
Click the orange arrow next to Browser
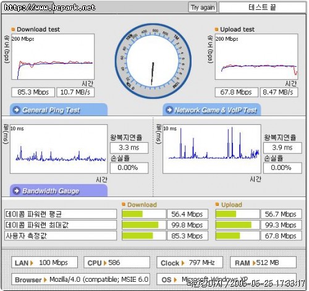(x=45, y=280)
